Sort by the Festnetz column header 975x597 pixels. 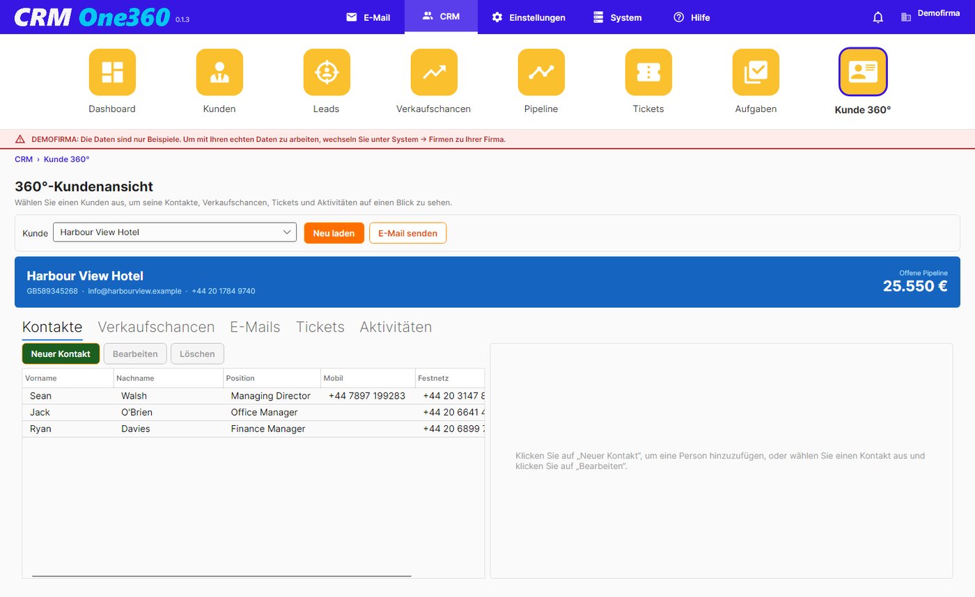tap(450, 378)
